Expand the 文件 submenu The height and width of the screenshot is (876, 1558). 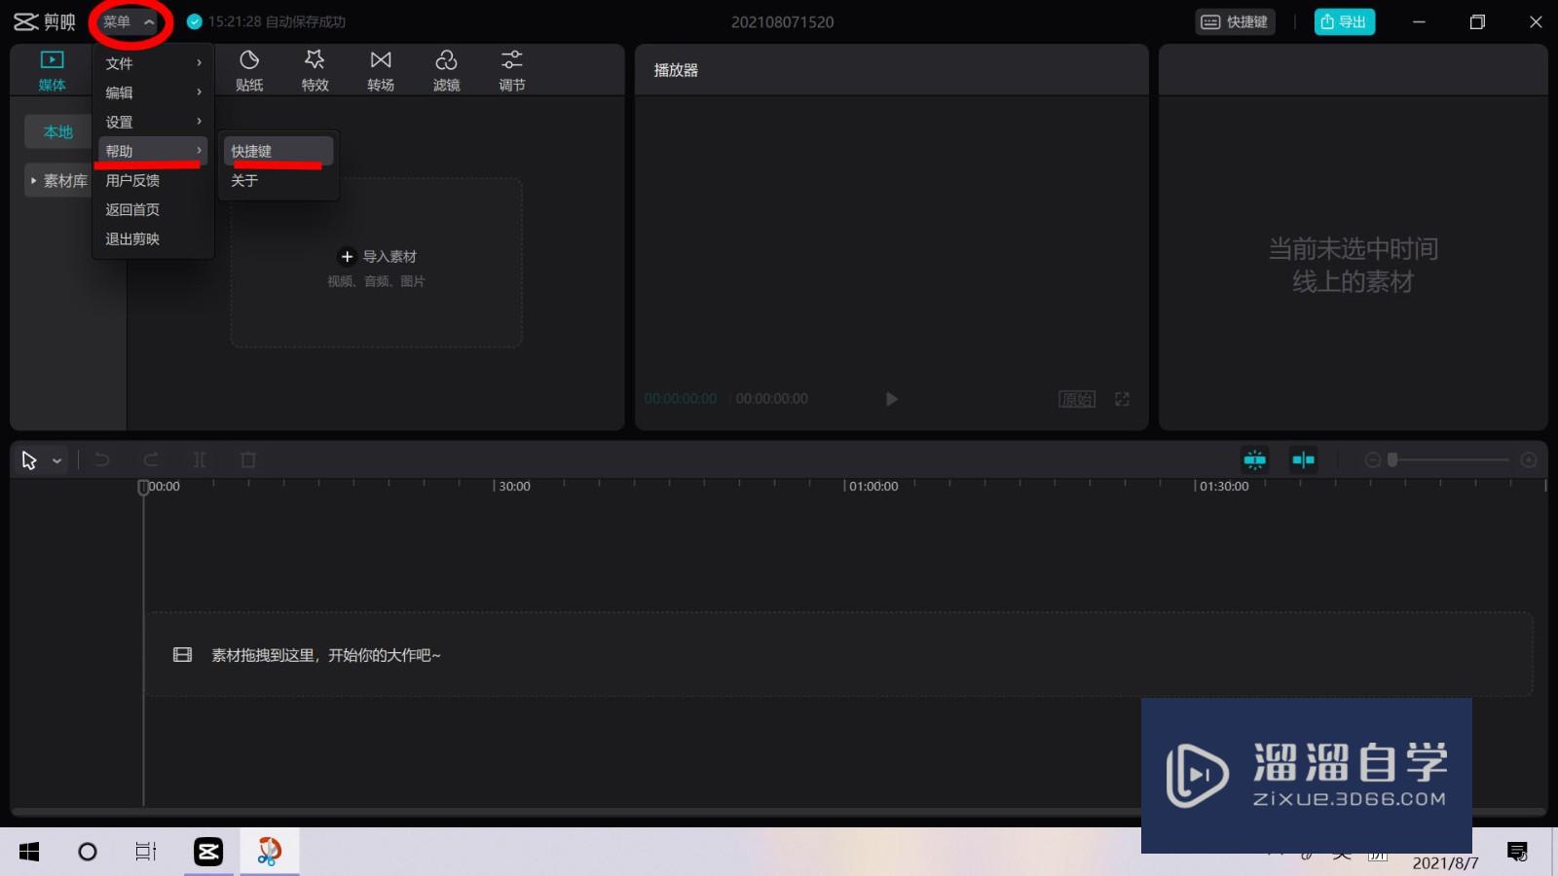[153, 63]
